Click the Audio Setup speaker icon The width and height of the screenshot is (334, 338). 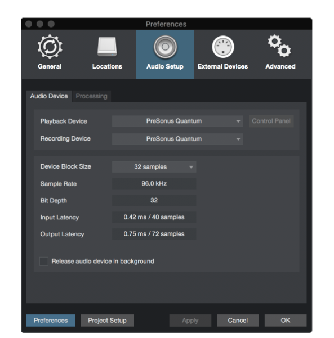(165, 47)
